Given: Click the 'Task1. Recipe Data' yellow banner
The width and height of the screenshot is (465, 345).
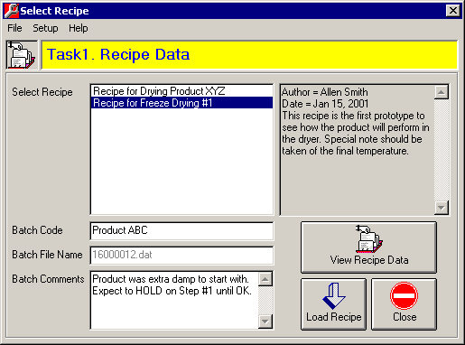Looking at the screenshot, I should tap(249, 55).
